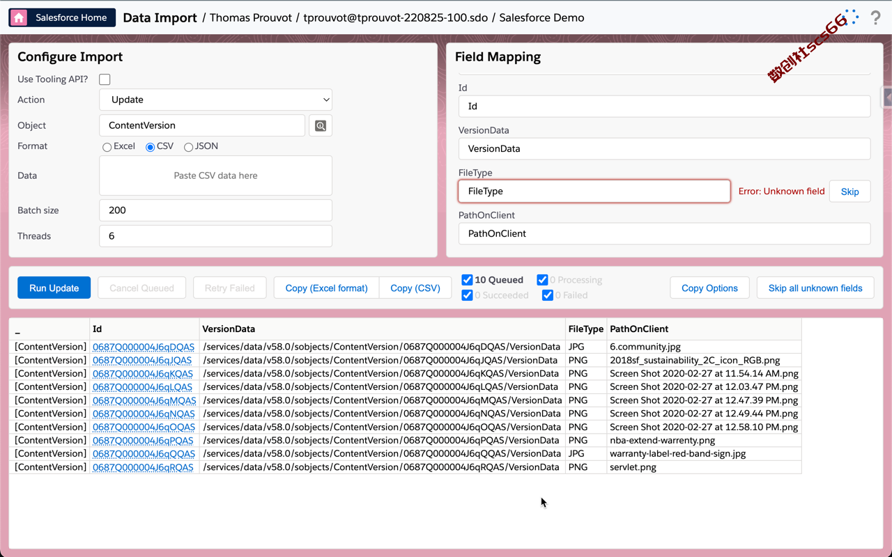Open record link 0687Q000004J6qKQAS
892x557 pixels.
pos(143,373)
